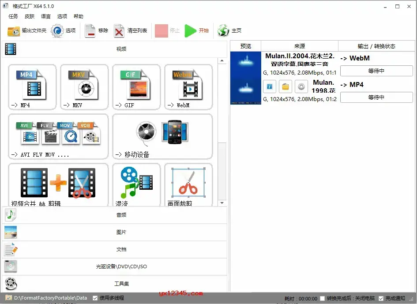Click the 预览 preview column header
417x304 pixels.
[246, 46]
